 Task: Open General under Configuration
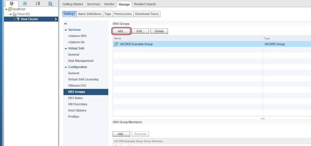[x=74, y=73]
